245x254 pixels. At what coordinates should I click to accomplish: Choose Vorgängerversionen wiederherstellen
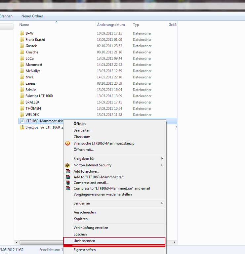coord(103,194)
